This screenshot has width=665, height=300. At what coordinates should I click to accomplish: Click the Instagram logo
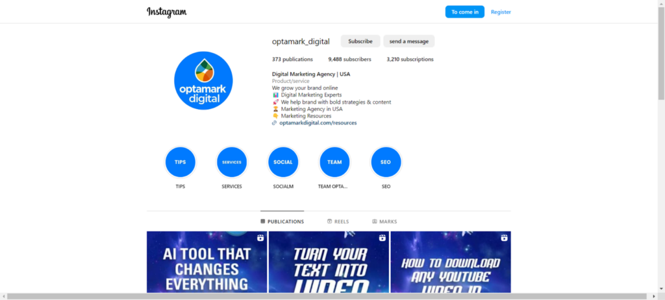167,12
